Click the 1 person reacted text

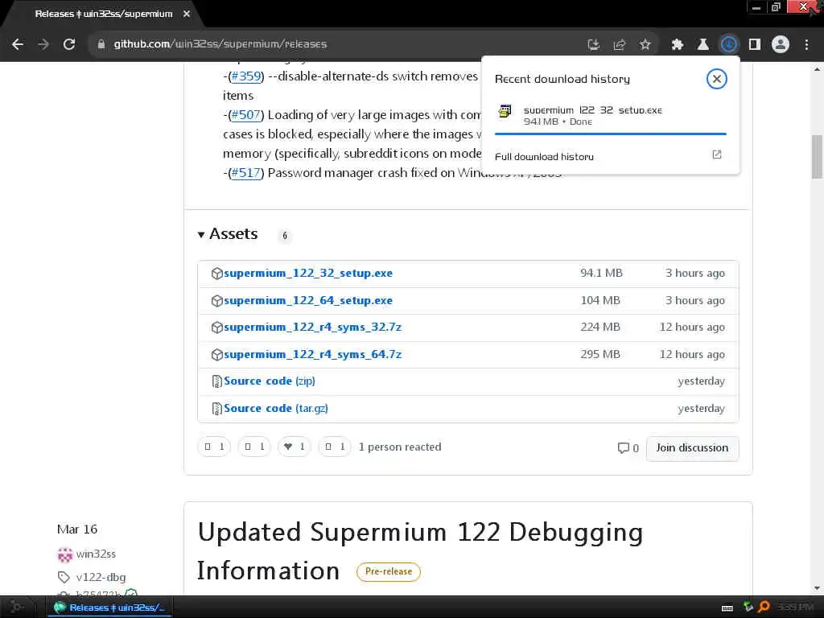pyautogui.click(x=400, y=447)
